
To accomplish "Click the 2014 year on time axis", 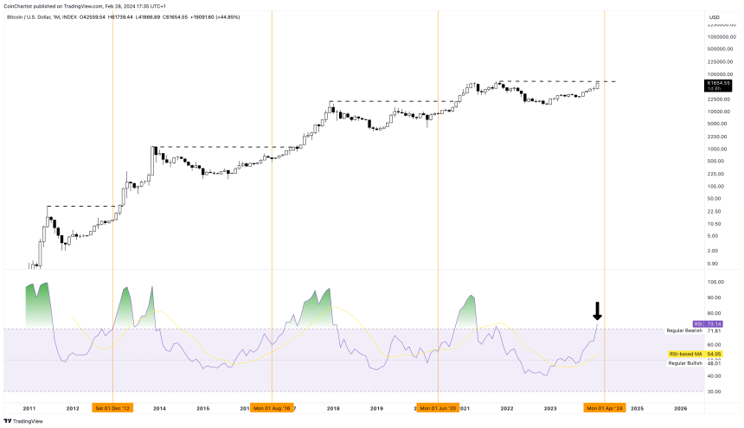I will pos(159,409).
